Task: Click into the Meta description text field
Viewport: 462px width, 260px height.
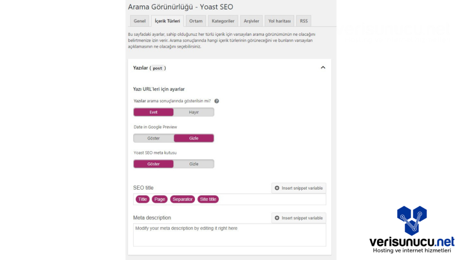Action: [x=229, y=235]
